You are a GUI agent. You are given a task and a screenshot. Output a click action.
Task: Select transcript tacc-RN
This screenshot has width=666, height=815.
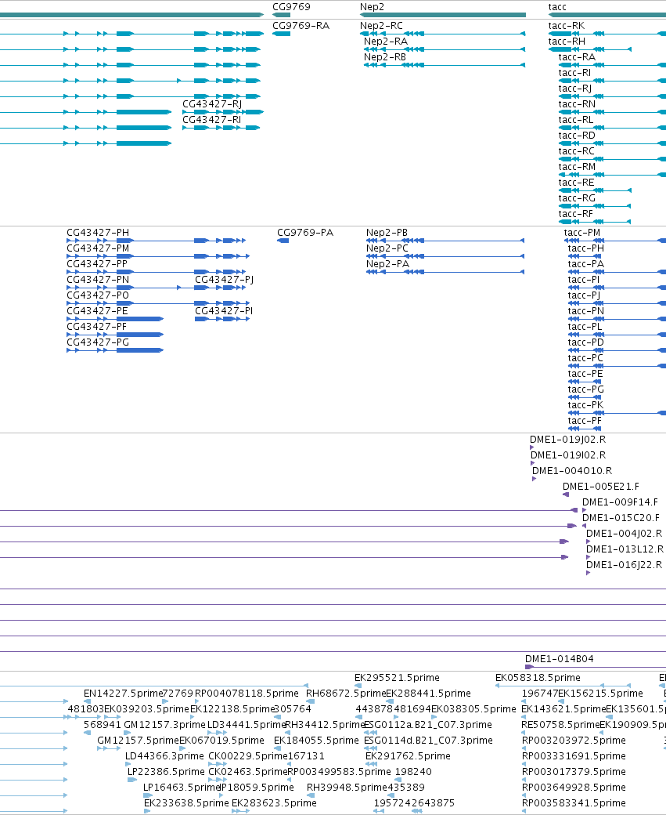[x=577, y=104]
